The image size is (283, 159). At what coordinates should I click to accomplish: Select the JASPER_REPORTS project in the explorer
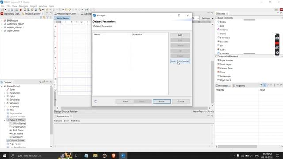coord(15,27)
